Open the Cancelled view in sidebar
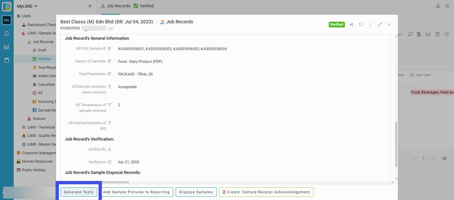The image size is (454, 200). [43, 84]
